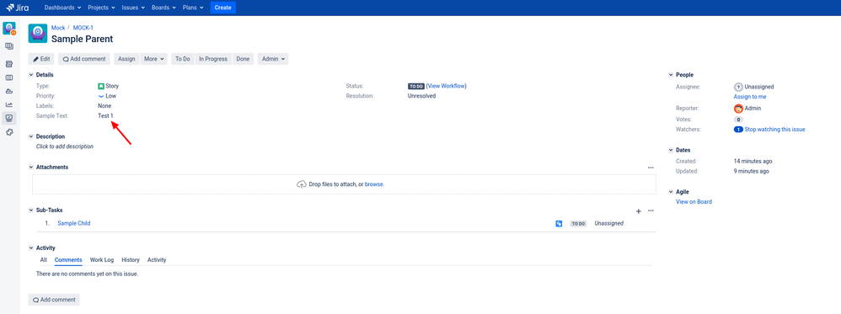Open the Attachments three-dot options menu
The height and width of the screenshot is (314, 841).
[x=651, y=168]
